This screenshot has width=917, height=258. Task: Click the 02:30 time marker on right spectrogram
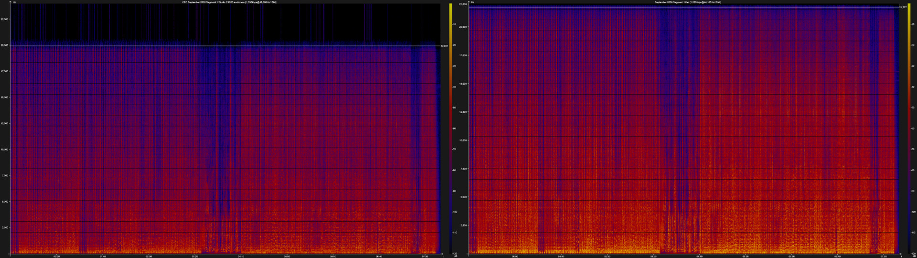pyautogui.click(x=607, y=256)
